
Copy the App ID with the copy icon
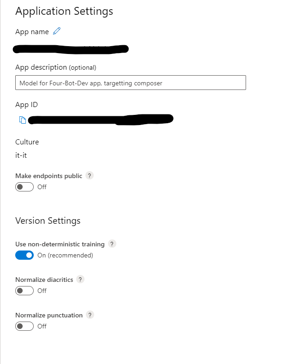click(22, 120)
